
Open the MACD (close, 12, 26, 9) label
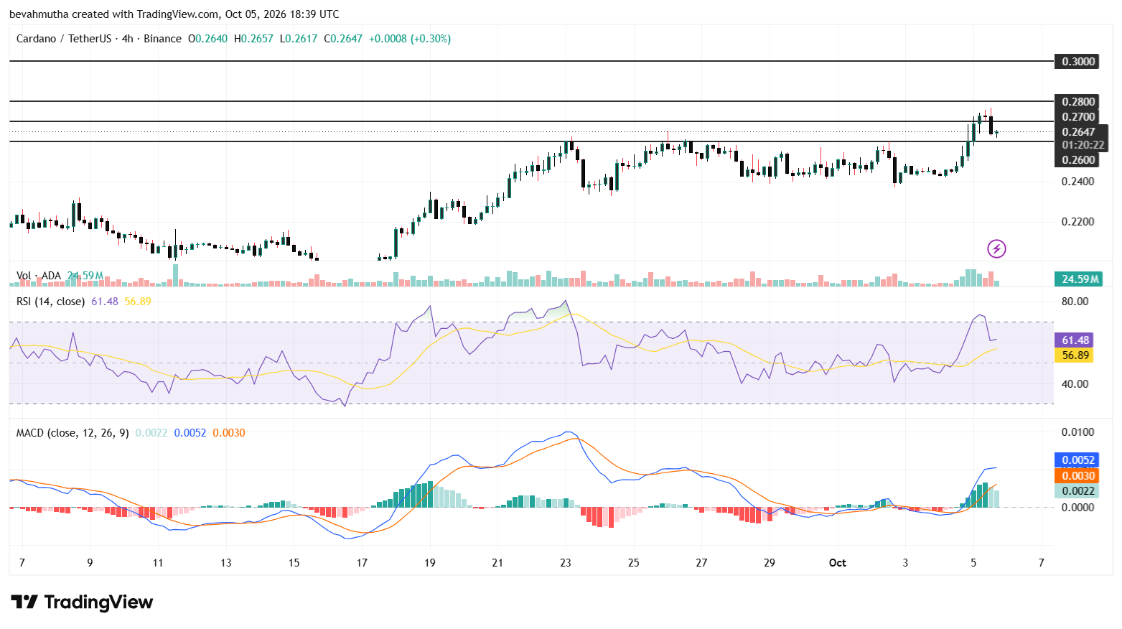pyautogui.click(x=73, y=433)
